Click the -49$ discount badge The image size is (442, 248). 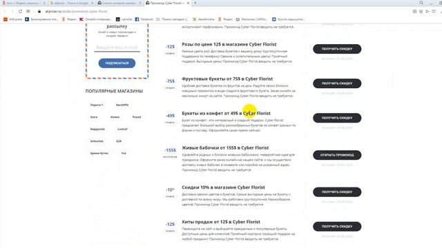pos(170,116)
